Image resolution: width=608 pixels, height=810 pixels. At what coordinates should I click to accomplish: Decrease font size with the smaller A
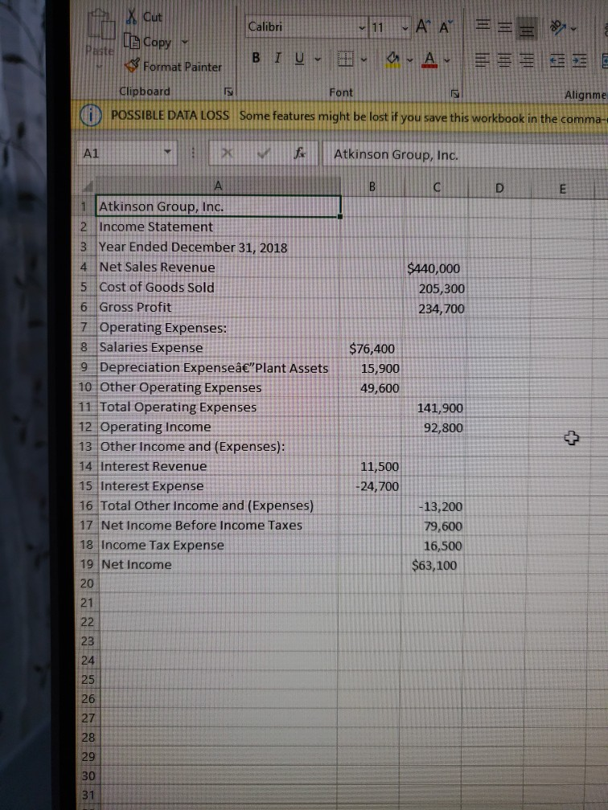pos(446,27)
